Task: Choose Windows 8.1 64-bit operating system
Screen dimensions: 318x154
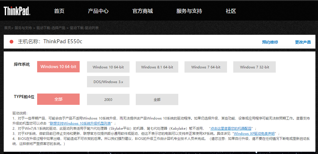Action: [157, 67]
